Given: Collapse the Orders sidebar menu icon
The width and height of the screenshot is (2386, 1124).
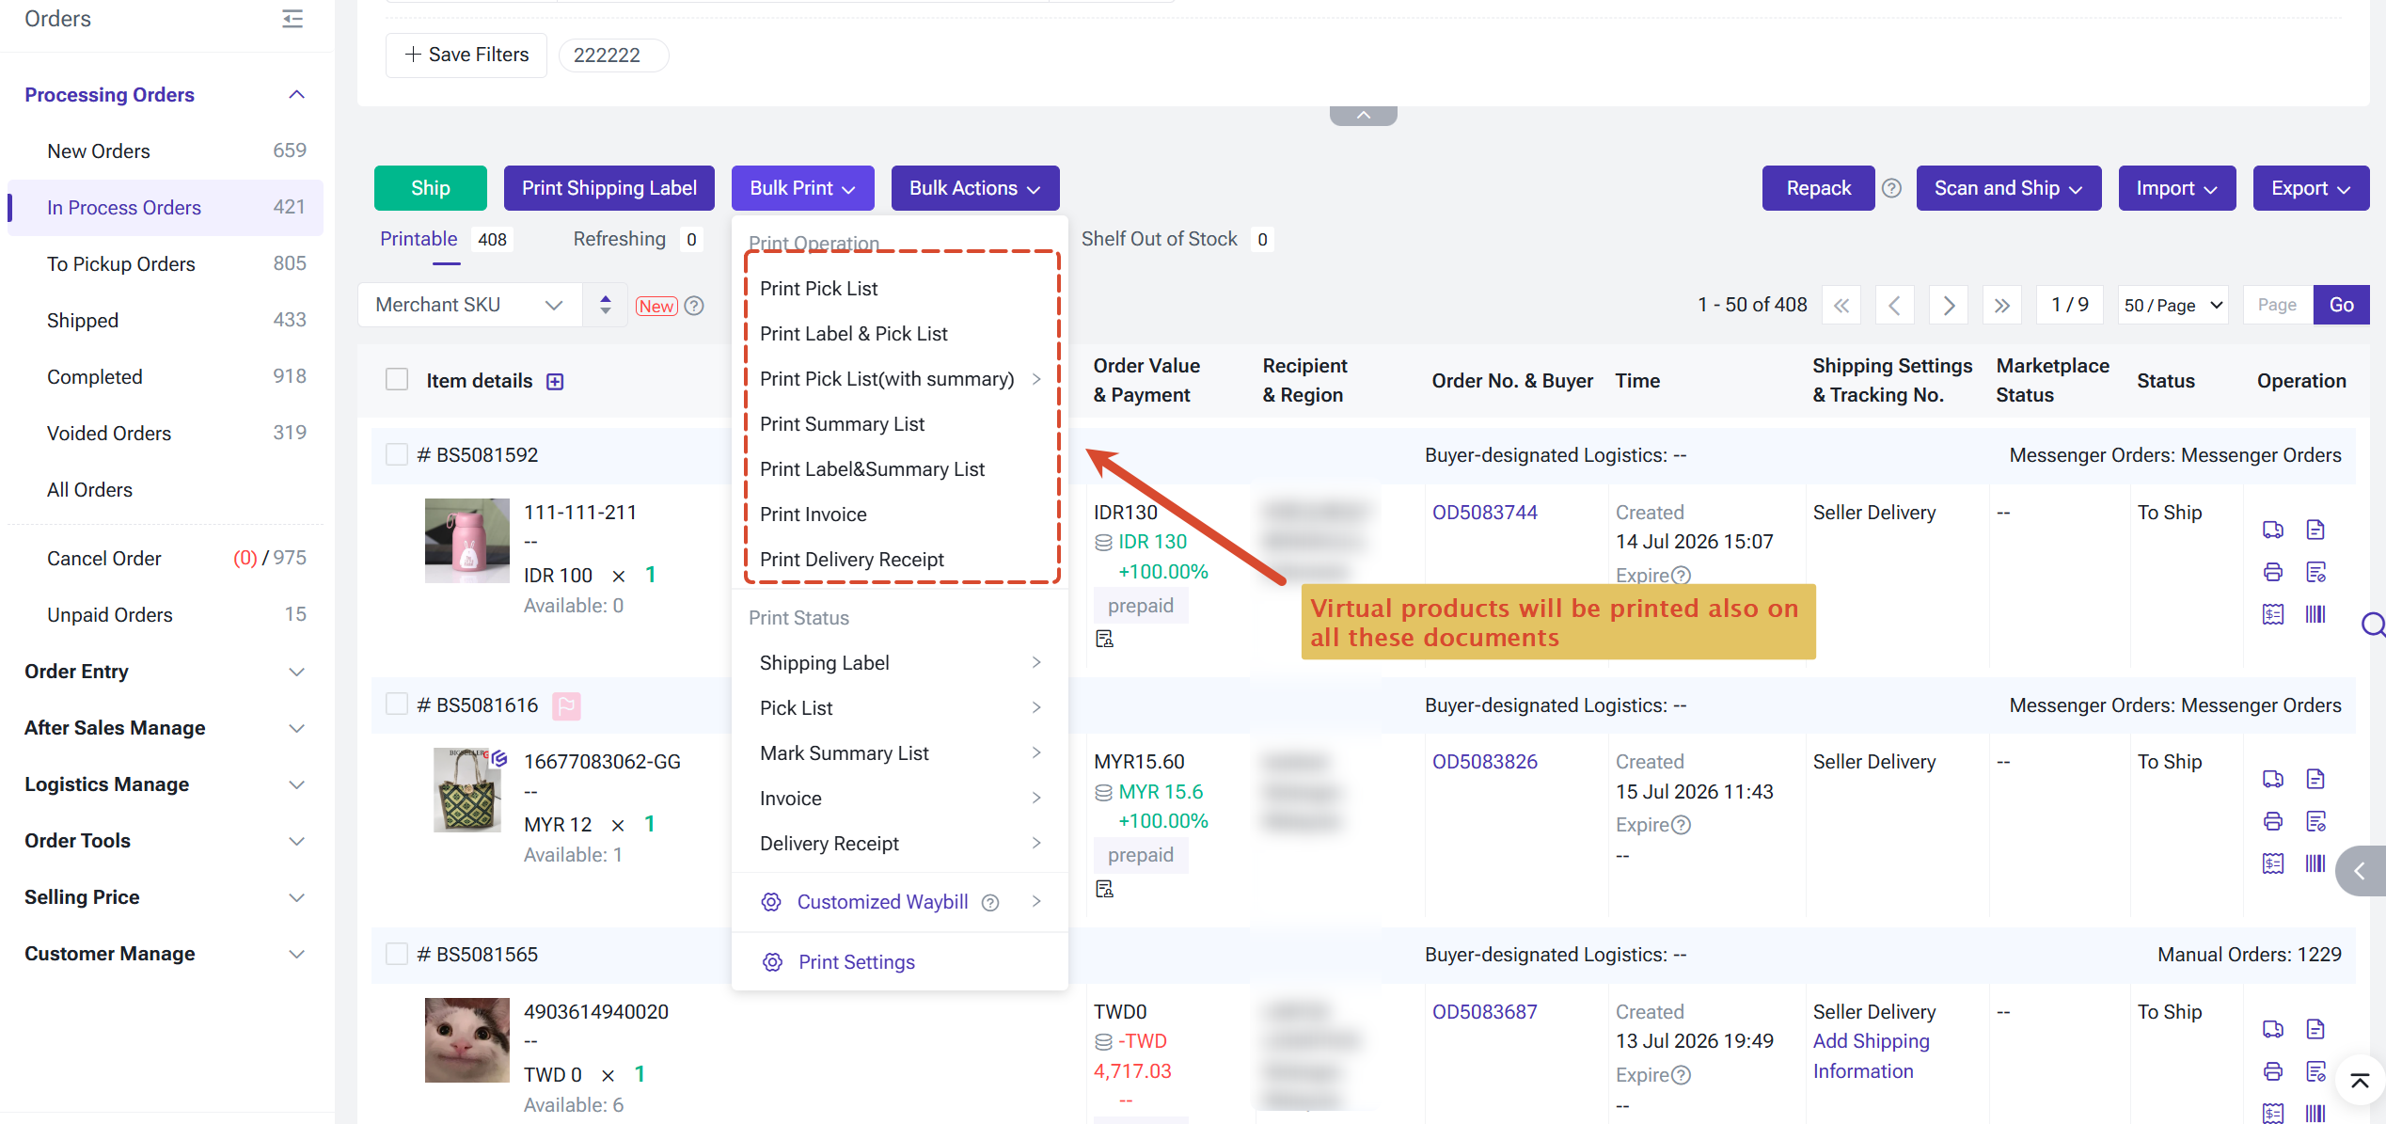Looking at the screenshot, I should point(292,19).
